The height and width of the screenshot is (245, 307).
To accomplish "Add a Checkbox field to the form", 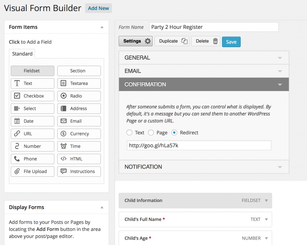I will (x=32, y=96).
